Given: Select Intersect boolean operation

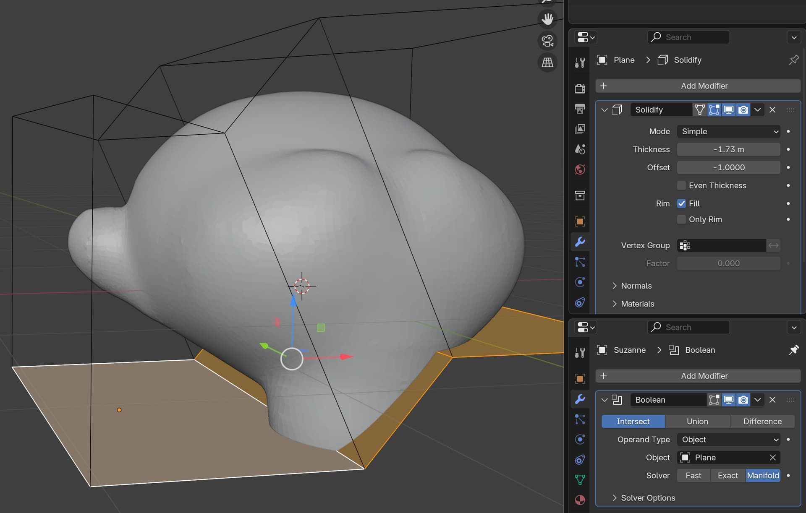Looking at the screenshot, I should (633, 422).
